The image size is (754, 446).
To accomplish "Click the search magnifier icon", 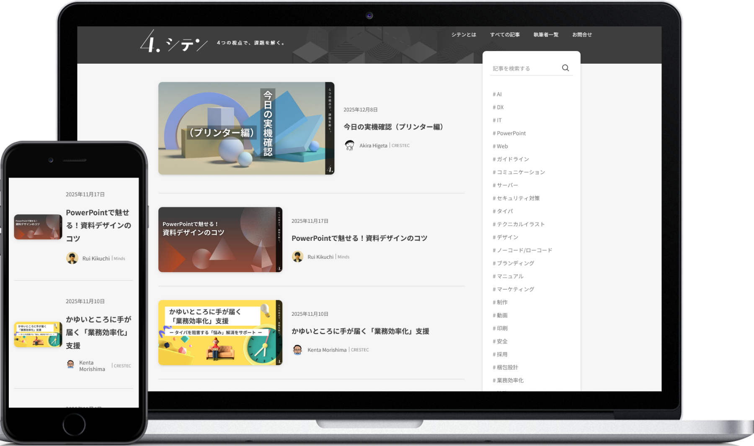I will [x=565, y=68].
